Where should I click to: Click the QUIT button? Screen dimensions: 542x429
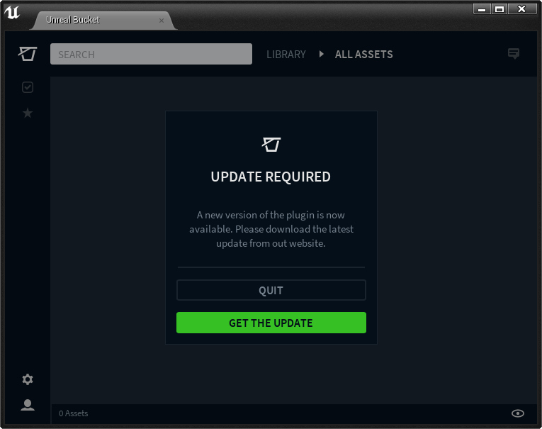pyautogui.click(x=271, y=290)
